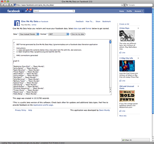Image resolution: width=154 pixels, height=144 pixels.
Task: Open Facebook notifications globe icon
Action: pyautogui.click(x=30, y=11)
